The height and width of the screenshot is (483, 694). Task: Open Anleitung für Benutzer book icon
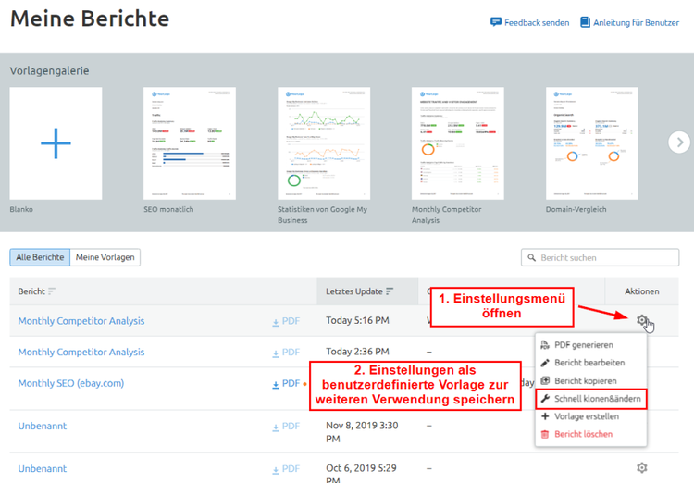[x=585, y=22]
